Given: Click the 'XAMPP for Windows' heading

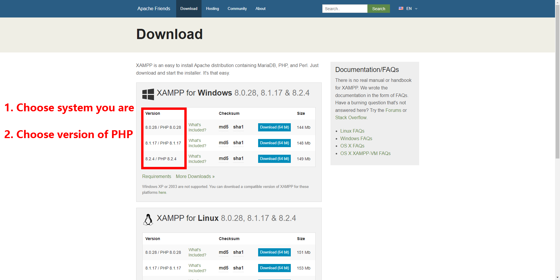Looking at the screenshot, I should (x=233, y=93).
